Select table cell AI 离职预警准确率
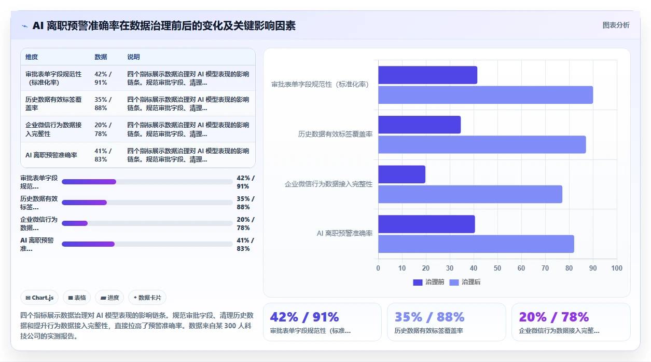The width and height of the screenshot is (651, 362). tap(55, 155)
